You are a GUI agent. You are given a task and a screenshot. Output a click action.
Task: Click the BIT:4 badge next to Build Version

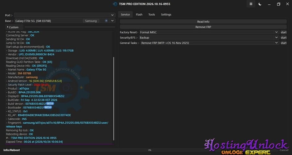pyautogui.click(x=50, y=104)
